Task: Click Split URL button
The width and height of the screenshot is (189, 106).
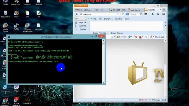Action: click(x=83, y=26)
